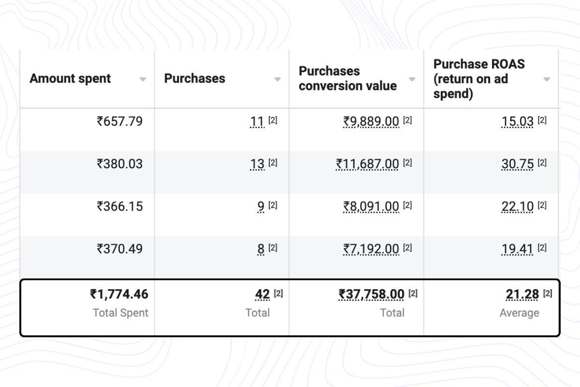Screen dimensions: 580x387
Task: Click the total ₹37,758.00 conversion value
Action: 371,294
